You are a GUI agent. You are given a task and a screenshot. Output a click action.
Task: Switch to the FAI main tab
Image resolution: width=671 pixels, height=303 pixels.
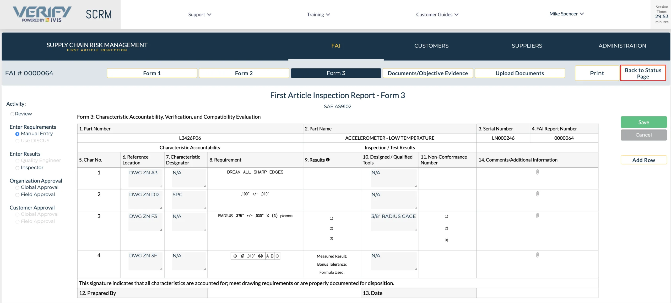pos(336,46)
